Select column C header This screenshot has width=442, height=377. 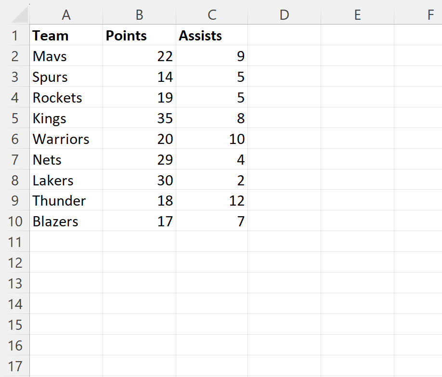click(212, 15)
